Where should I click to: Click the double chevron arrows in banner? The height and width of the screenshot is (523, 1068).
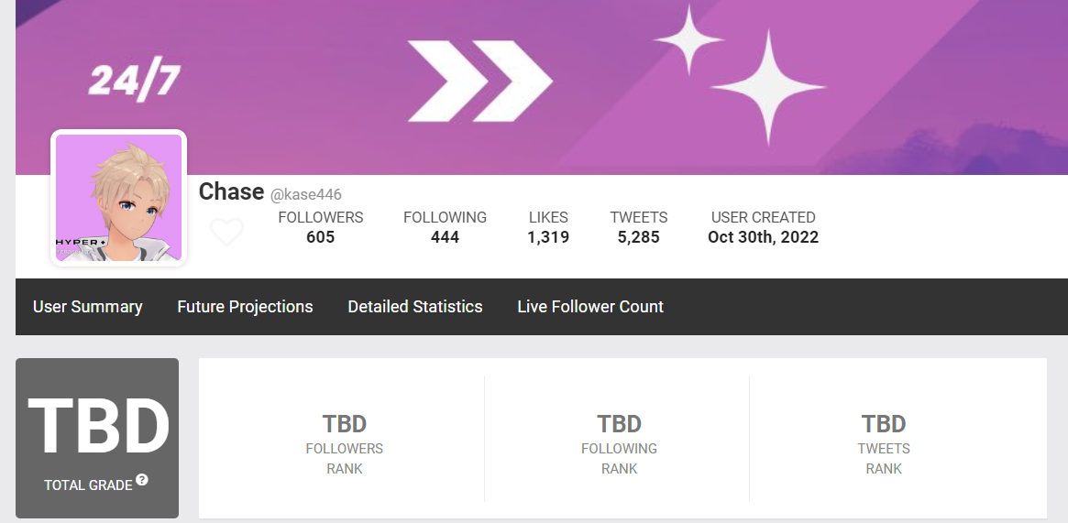pos(480,81)
